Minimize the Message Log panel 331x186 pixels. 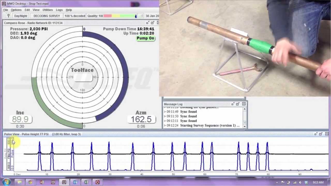[233, 104]
